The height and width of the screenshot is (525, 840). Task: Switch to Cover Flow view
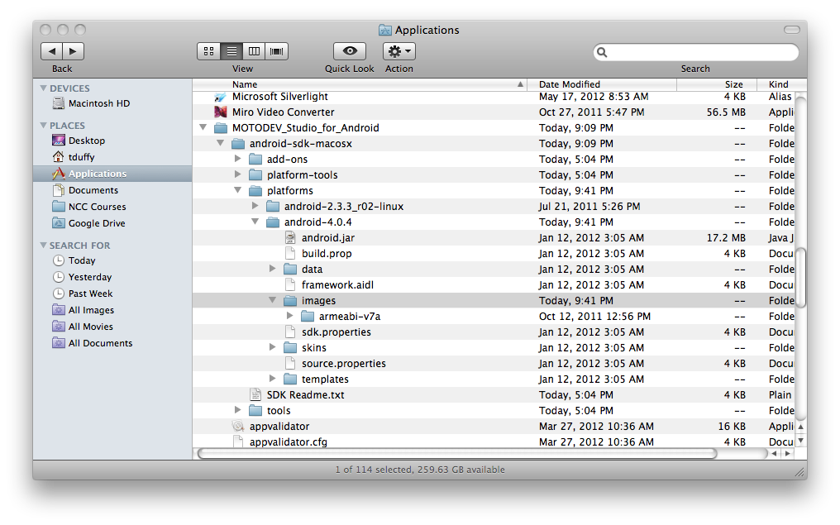277,51
